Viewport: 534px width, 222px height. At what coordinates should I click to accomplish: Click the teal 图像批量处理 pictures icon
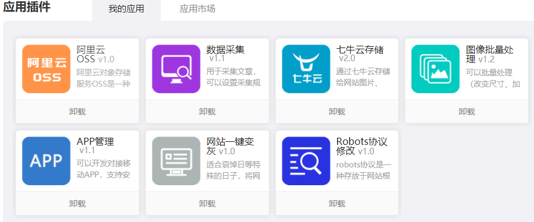pyautogui.click(x=436, y=69)
